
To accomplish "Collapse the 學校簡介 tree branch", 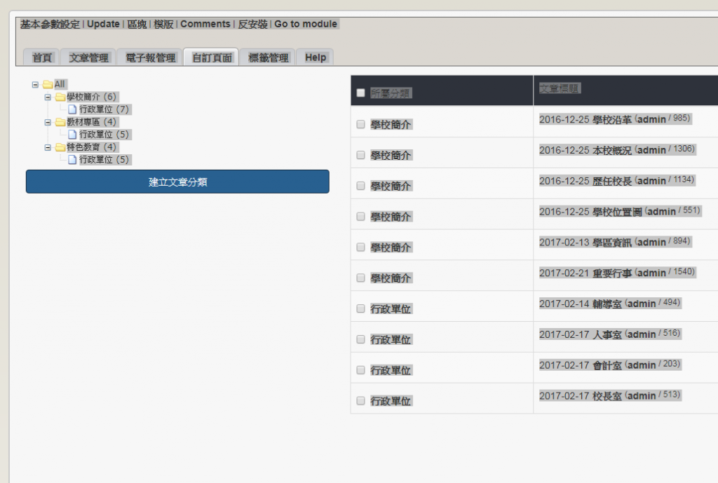I will pyautogui.click(x=48, y=97).
